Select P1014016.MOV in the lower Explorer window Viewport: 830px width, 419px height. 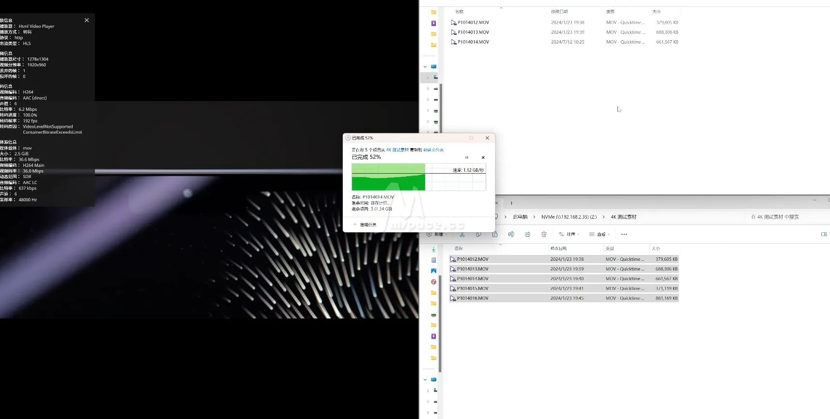point(564,298)
